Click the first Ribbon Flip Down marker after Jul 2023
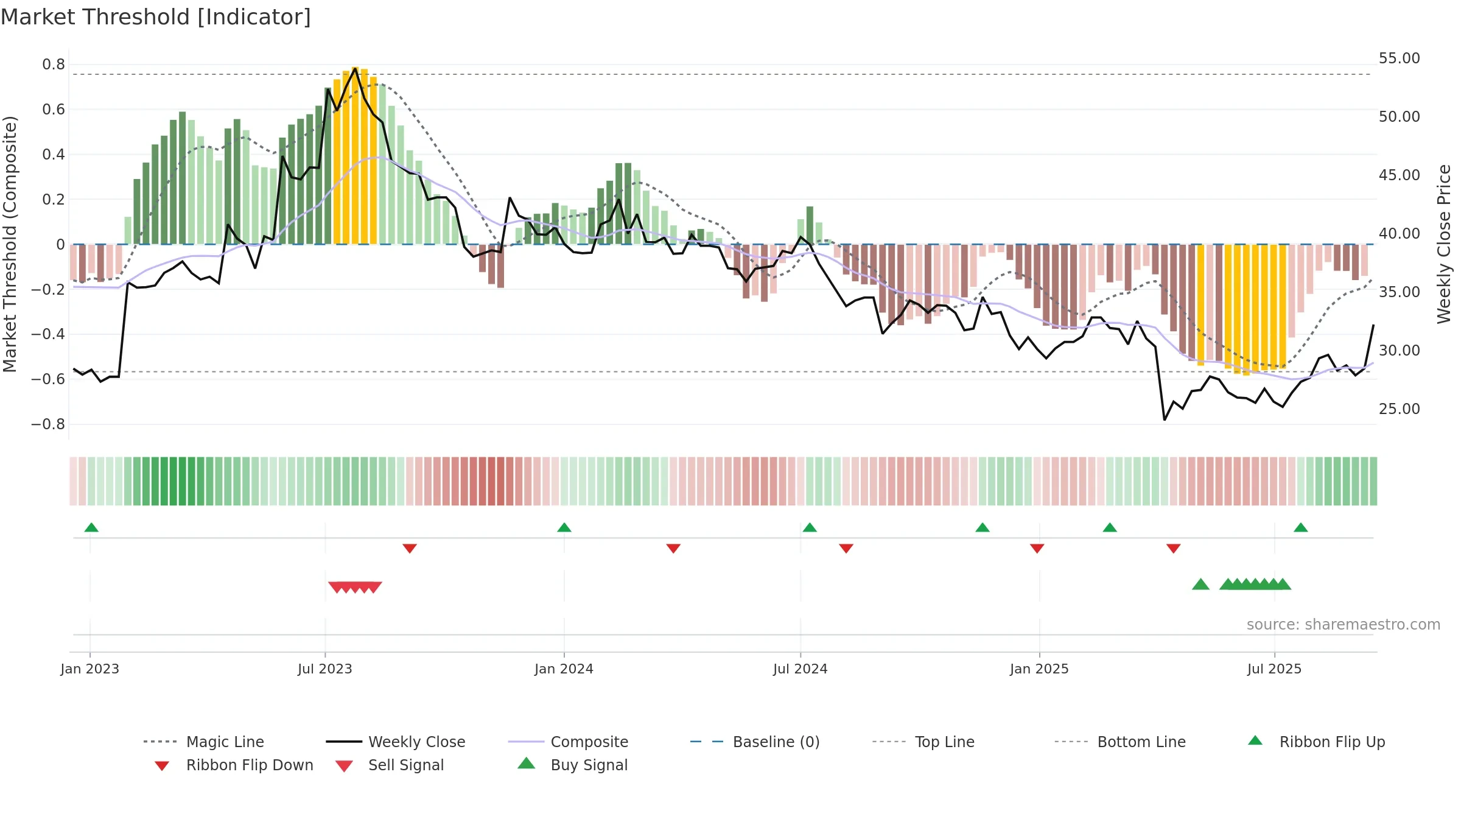 point(410,549)
